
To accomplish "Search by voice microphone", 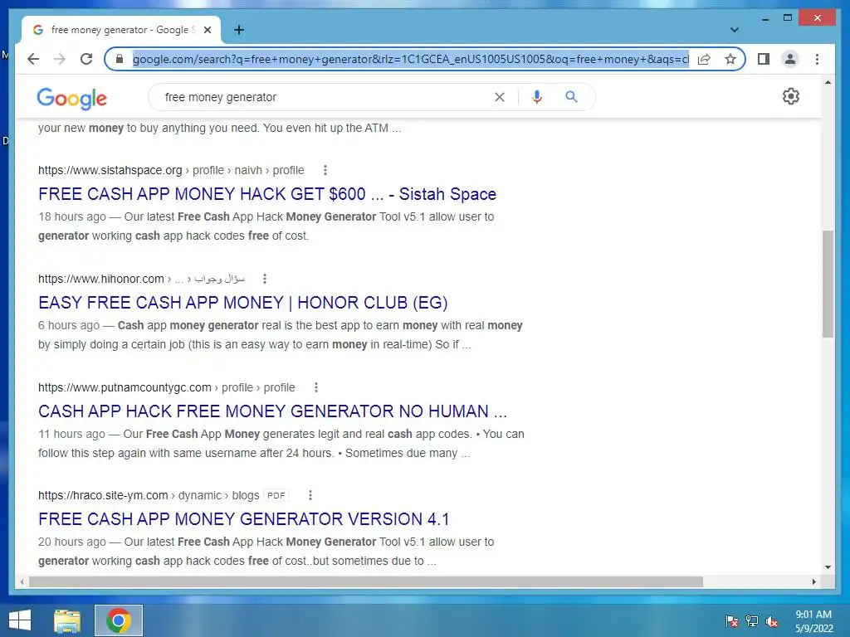I will [537, 97].
